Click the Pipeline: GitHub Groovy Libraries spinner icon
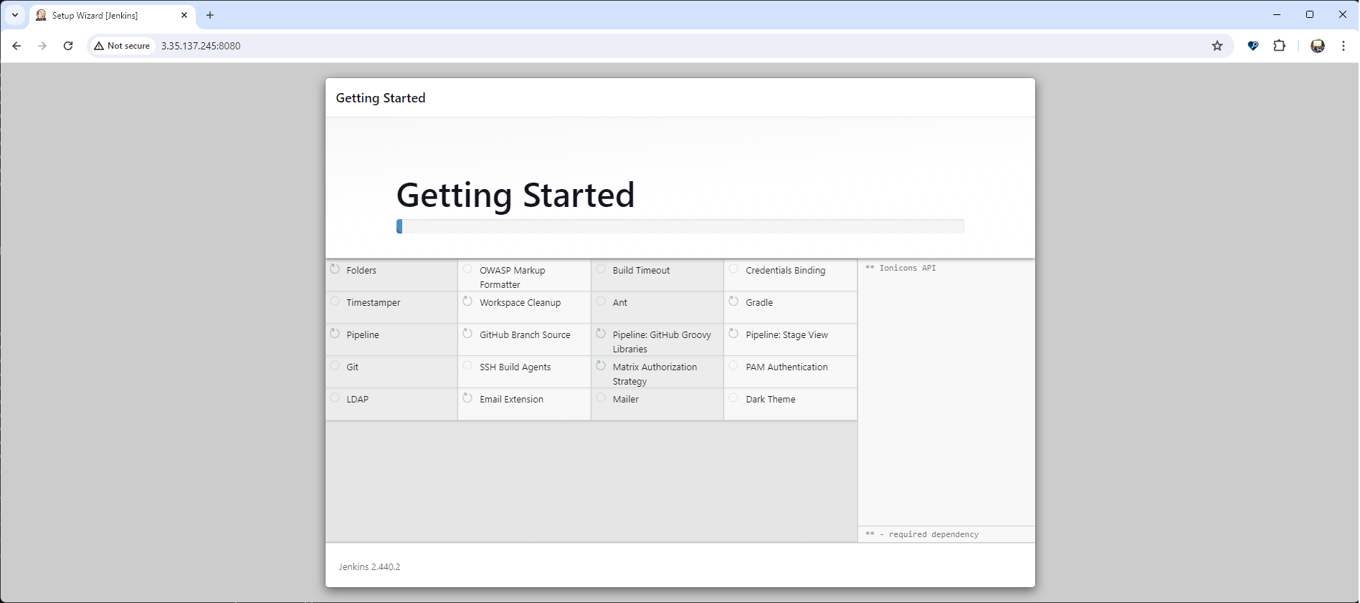The image size is (1360, 603). point(601,334)
